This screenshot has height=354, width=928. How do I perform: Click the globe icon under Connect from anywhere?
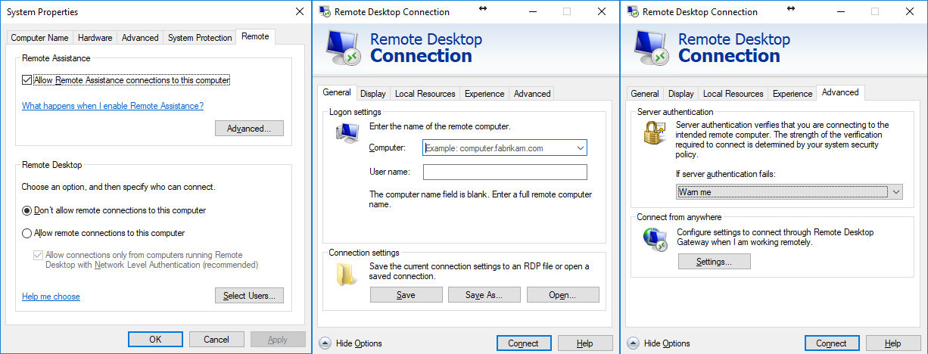pos(654,239)
